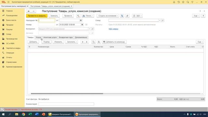This screenshot has height=117, width=208.
Task: Click Не требуется счет-фактура text
Action: [44, 99]
